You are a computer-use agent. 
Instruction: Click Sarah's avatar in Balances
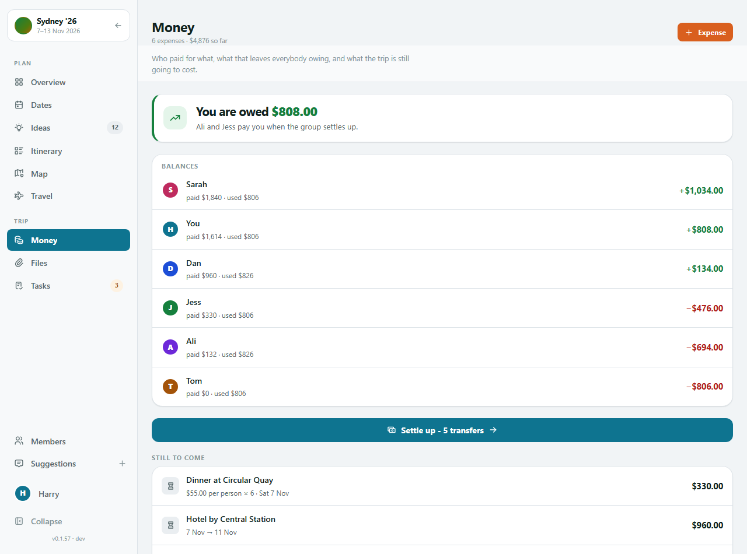tap(170, 190)
